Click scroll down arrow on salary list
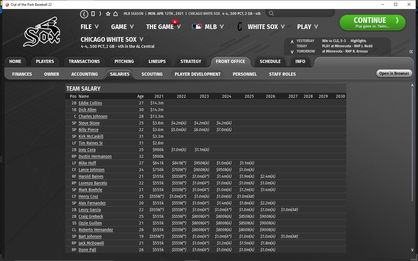This screenshot has height=261, width=418. point(412,250)
